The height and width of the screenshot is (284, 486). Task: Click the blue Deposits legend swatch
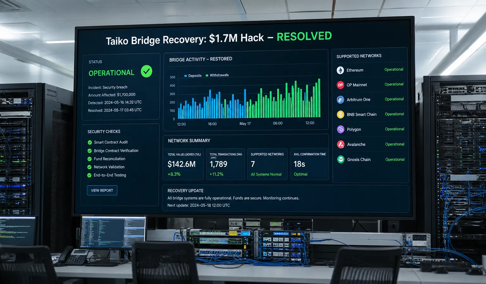(x=186, y=76)
